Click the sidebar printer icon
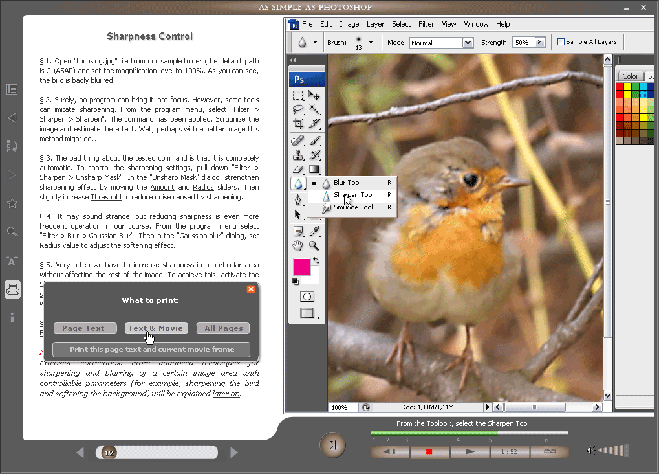659x474 pixels. point(12,289)
